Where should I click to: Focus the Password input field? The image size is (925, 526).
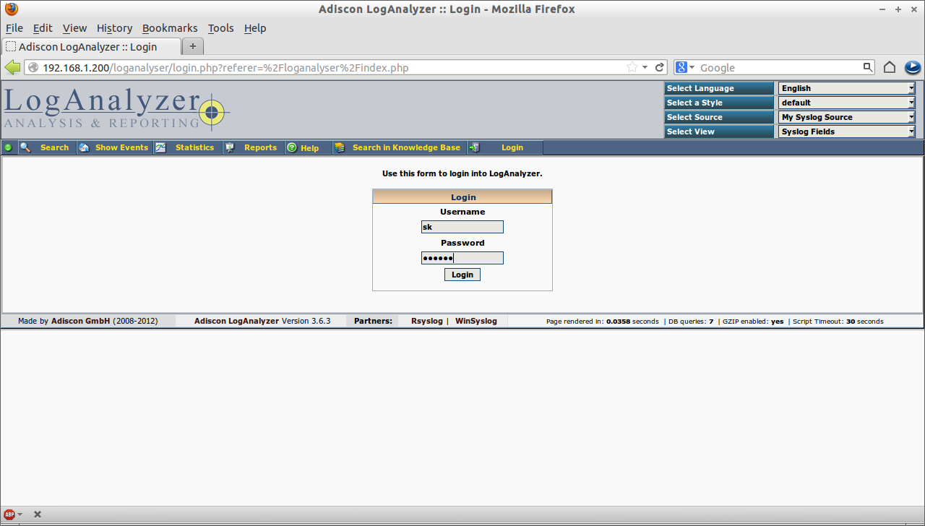pyautogui.click(x=462, y=258)
